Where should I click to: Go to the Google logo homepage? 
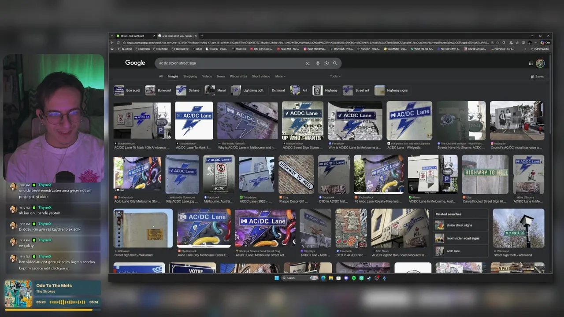[135, 63]
